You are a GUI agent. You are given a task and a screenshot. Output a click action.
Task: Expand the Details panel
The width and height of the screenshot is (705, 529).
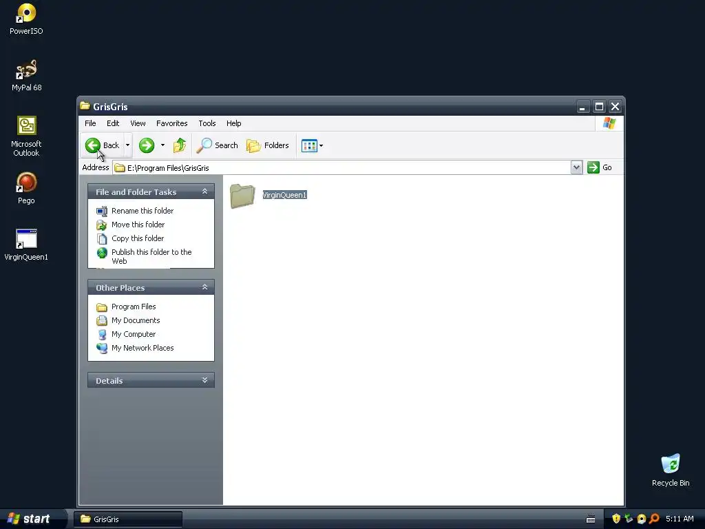click(x=204, y=380)
